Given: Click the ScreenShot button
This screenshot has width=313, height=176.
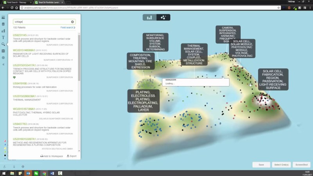Looking at the screenshot, I should pyautogui.click(x=301, y=165).
